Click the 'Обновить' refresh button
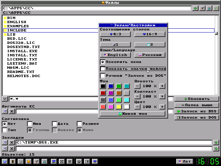 click(196, 99)
